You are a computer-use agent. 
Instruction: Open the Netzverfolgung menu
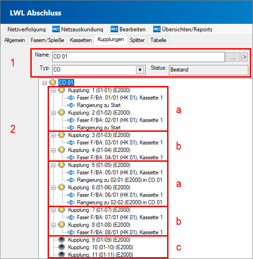tap(27, 29)
